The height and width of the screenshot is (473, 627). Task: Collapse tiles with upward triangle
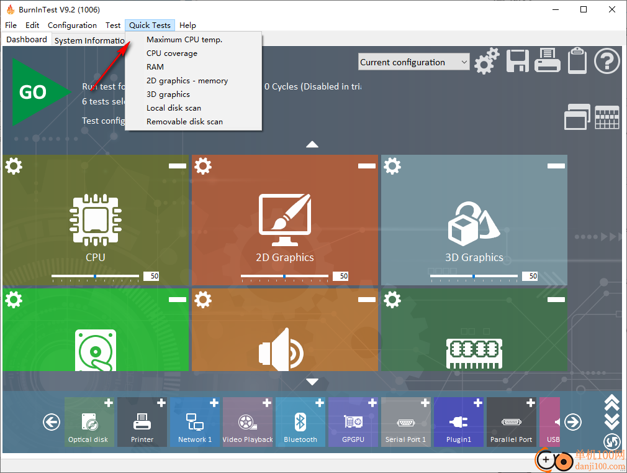pyautogui.click(x=312, y=145)
